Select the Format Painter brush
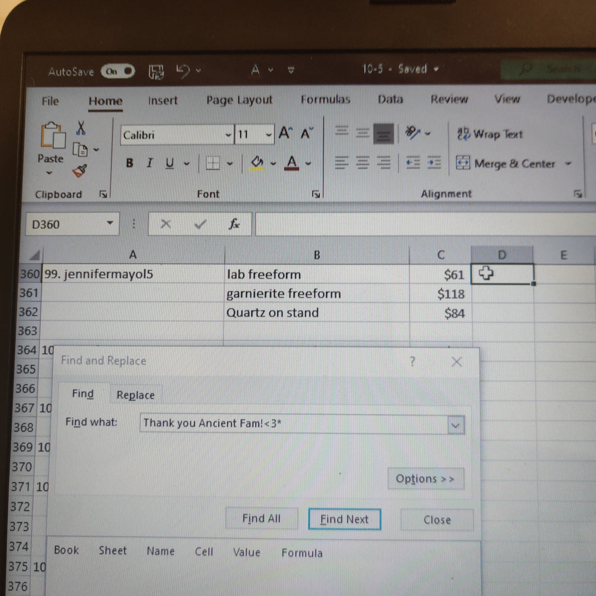 (80, 171)
